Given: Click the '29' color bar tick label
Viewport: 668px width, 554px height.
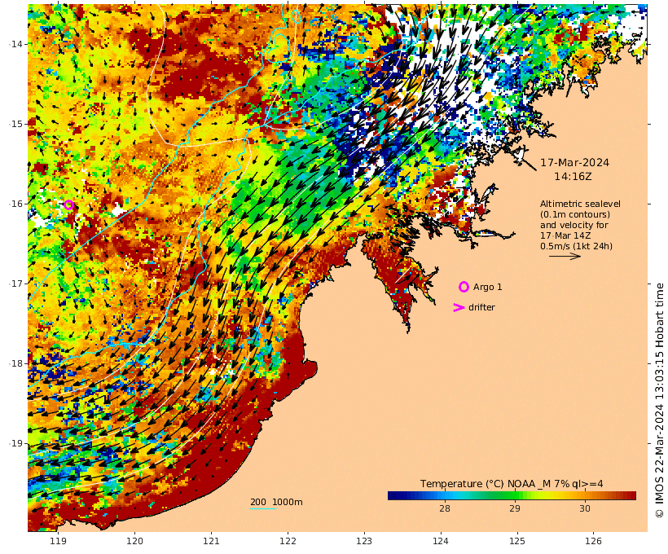Looking at the screenshot, I should [515, 508].
